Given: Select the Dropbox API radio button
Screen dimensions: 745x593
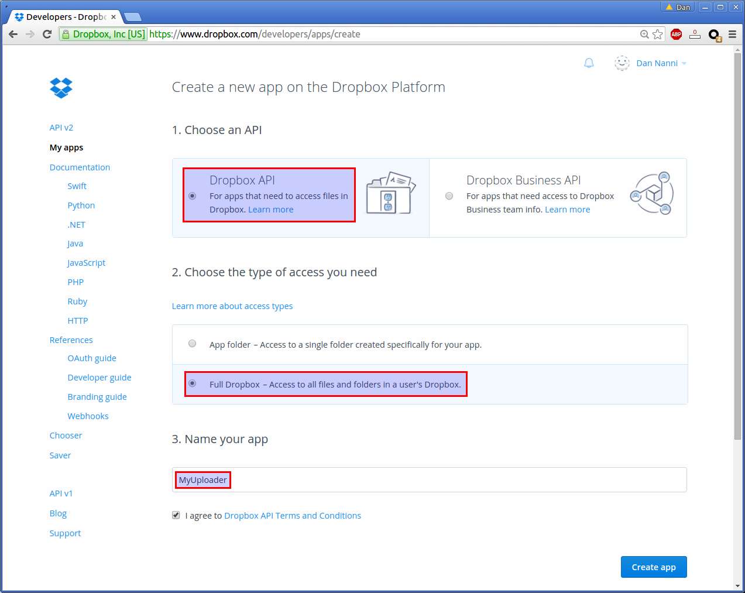Looking at the screenshot, I should click(x=192, y=196).
